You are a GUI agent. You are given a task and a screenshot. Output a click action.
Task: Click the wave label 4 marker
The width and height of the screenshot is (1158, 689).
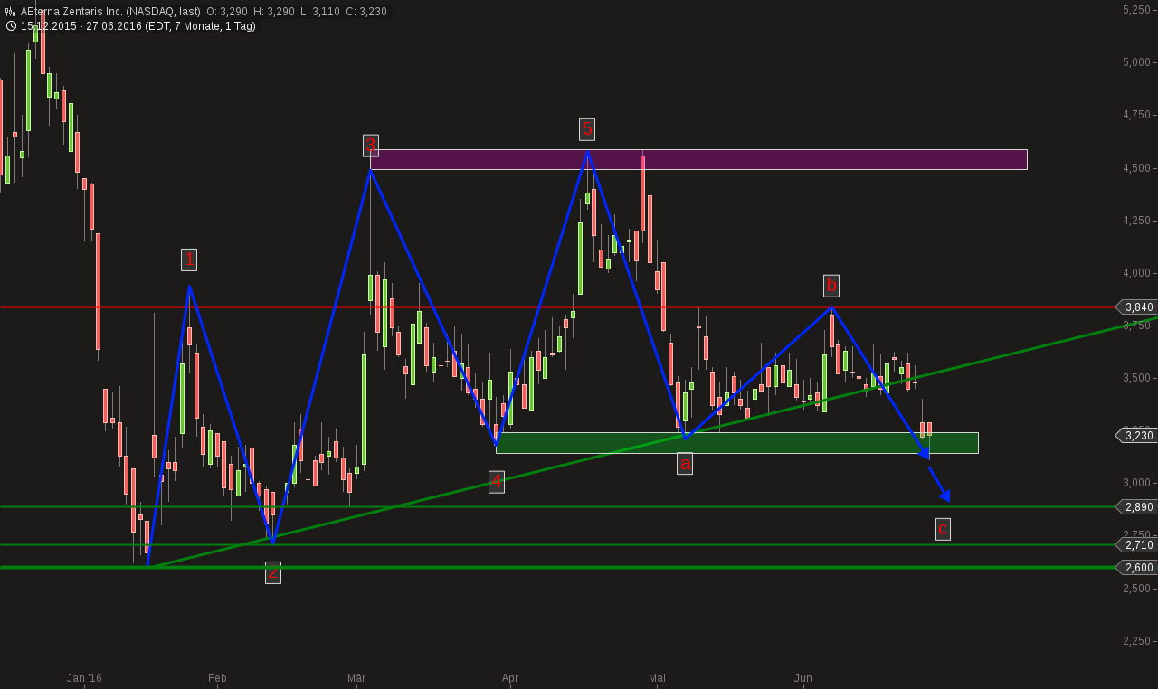(x=497, y=482)
